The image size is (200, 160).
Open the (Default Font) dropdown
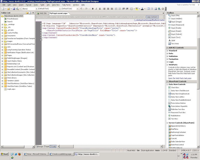tap(60, 9)
